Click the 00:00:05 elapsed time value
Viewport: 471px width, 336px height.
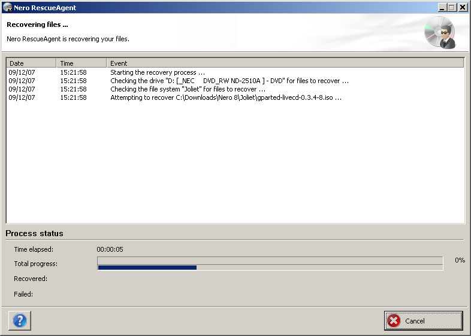pyautogui.click(x=110, y=249)
